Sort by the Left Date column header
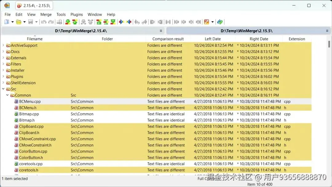The image size is (332, 187). [x=213, y=39]
